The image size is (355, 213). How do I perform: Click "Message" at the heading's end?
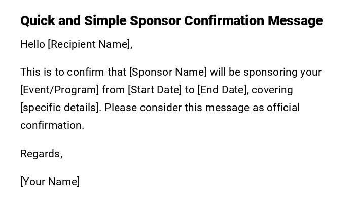coord(295,21)
